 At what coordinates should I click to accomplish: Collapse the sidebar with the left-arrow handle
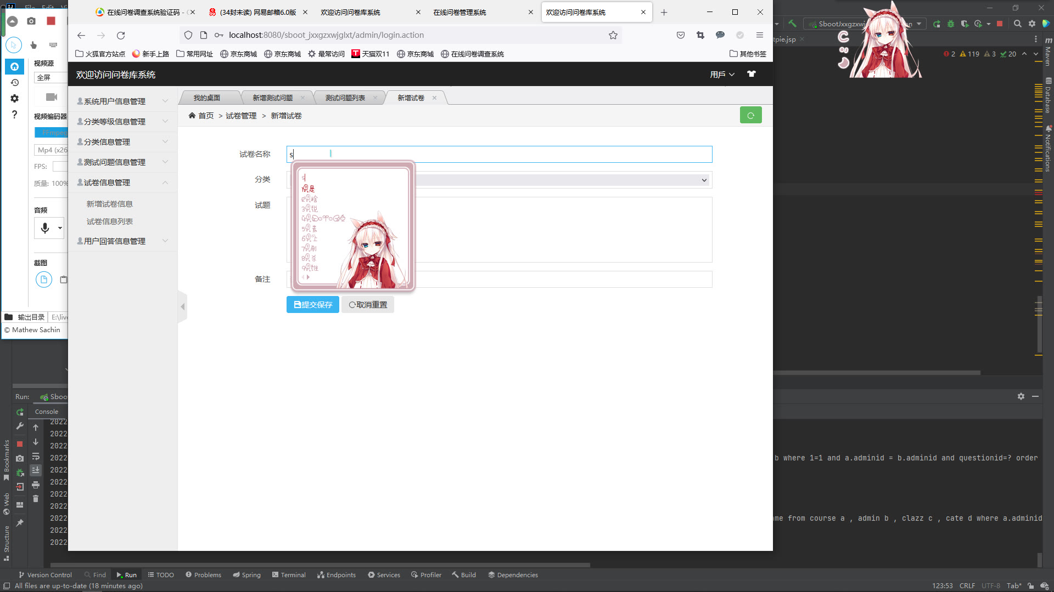pyautogui.click(x=183, y=306)
